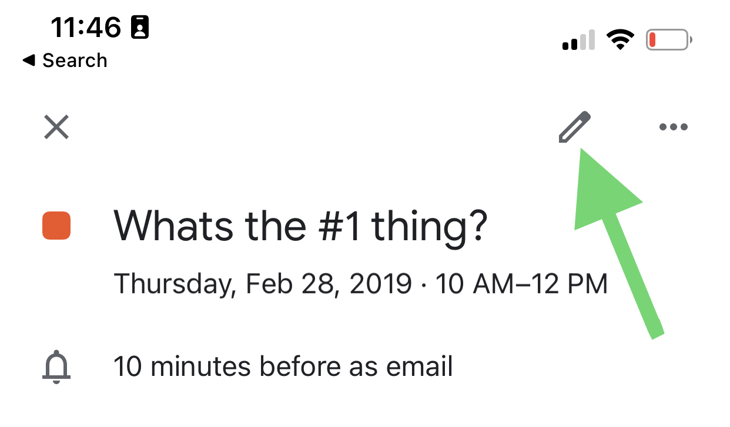The width and height of the screenshot is (730, 427).
Task: Click the bell notification icon
Action: 56,368
